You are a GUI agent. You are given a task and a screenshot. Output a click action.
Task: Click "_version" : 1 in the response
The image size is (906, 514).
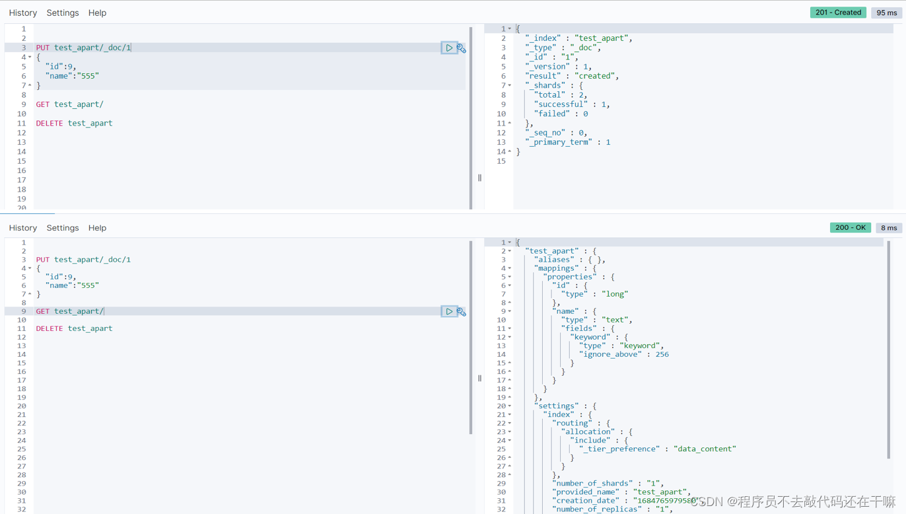558,67
